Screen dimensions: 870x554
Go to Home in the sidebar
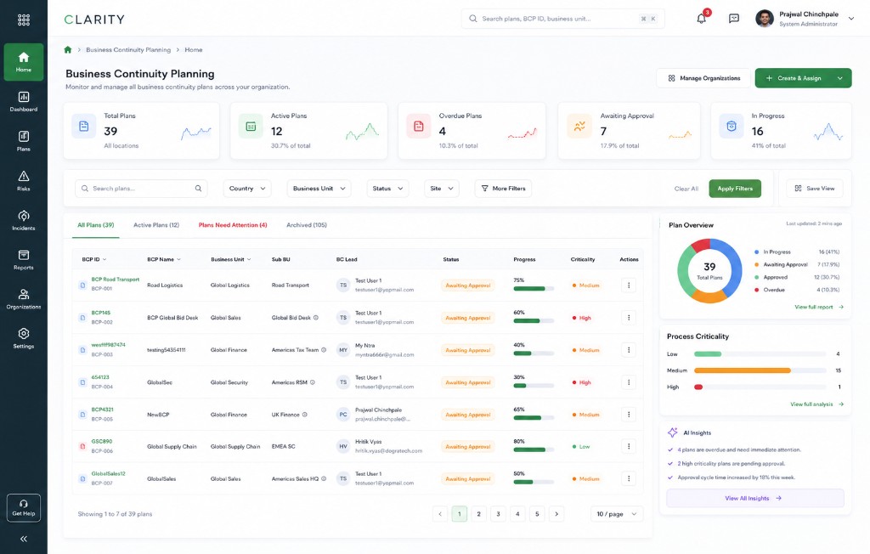(23, 62)
